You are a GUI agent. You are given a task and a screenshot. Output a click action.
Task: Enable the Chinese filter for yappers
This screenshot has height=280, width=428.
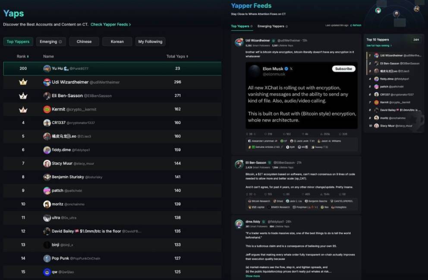click(84, 42)
